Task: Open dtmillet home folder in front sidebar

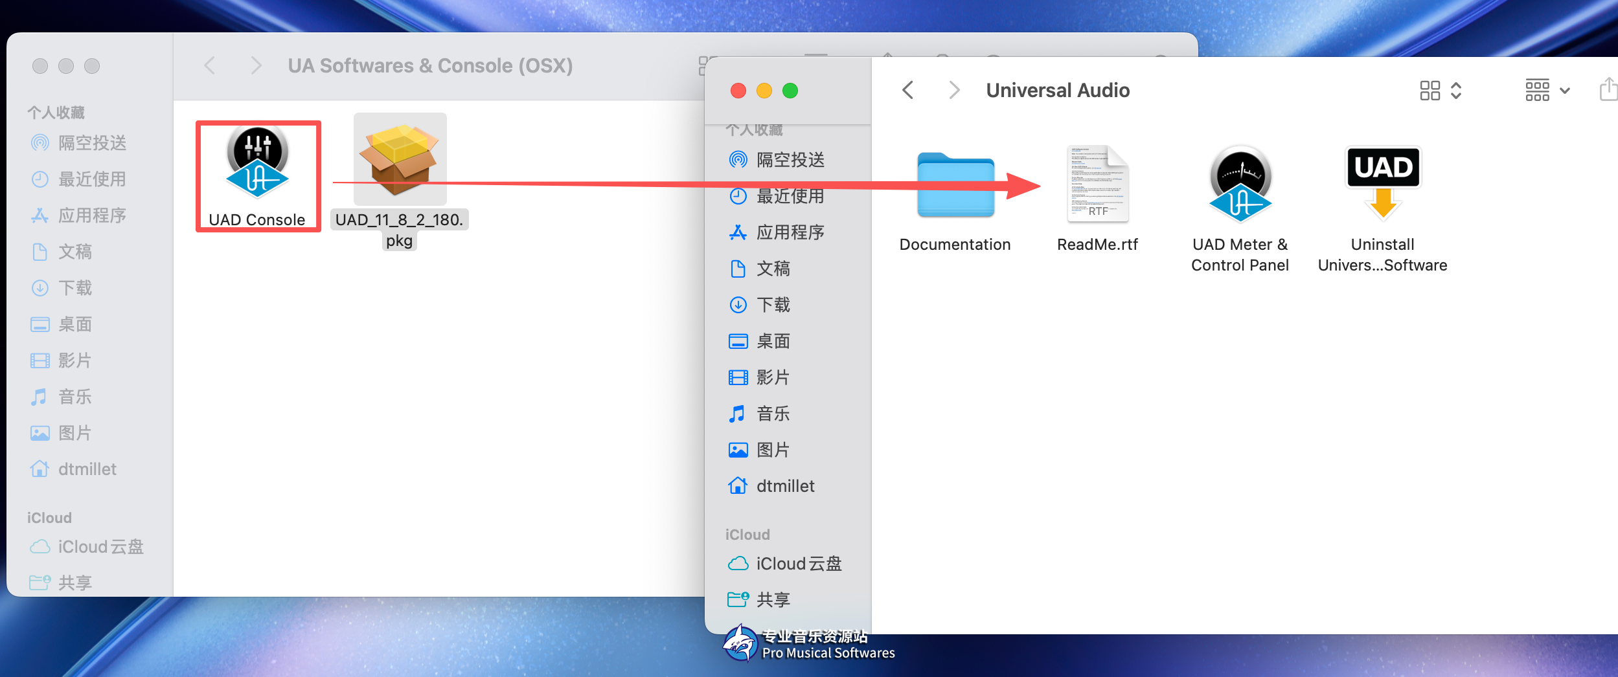Action: click(x=784, y=486)
